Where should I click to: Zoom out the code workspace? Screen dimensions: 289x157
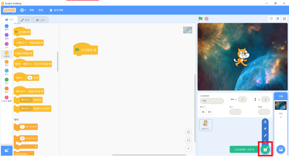[x=188, y=140]
